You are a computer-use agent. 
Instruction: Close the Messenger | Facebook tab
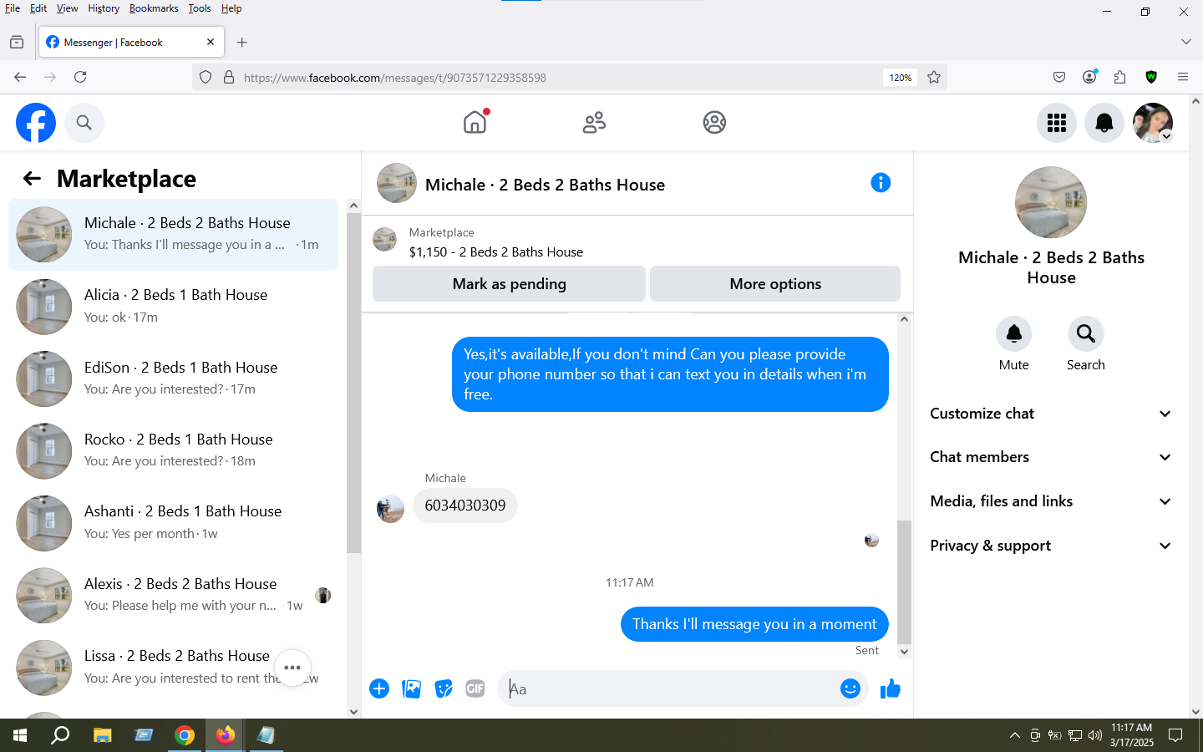pos(211,42)
